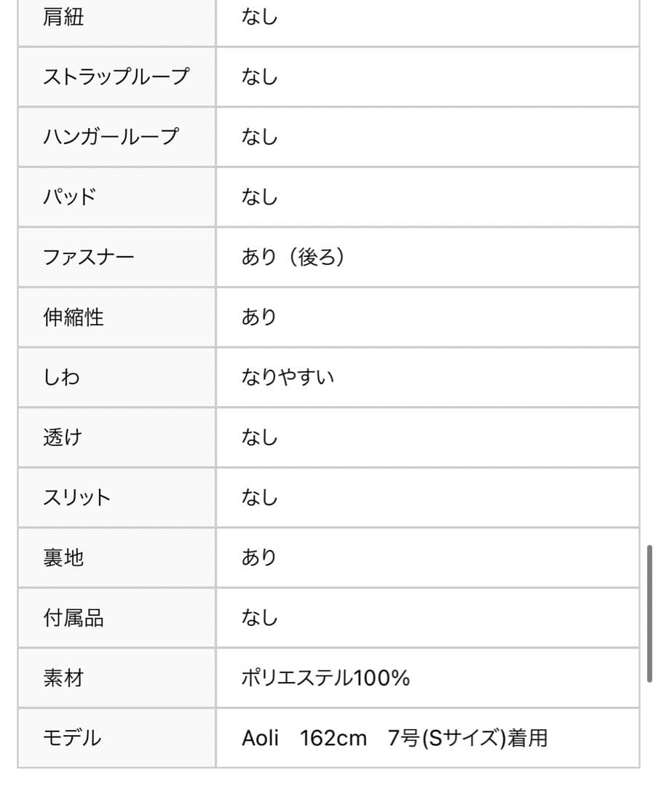Click the しわ row label
658x786 pixels.
(x=62, y=377)
